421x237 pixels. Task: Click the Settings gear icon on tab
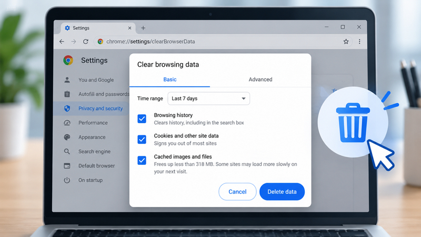point(67,28)
